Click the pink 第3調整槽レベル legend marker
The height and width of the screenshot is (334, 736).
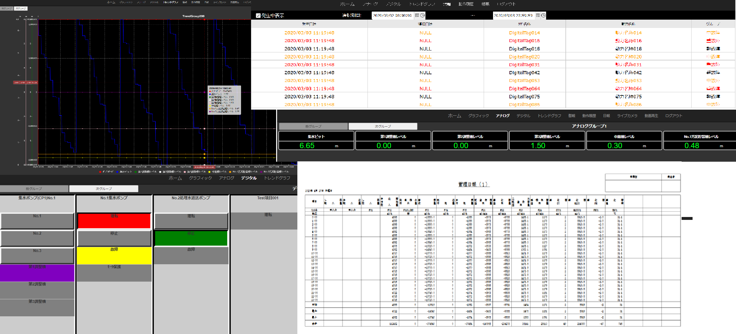point(185,172)
